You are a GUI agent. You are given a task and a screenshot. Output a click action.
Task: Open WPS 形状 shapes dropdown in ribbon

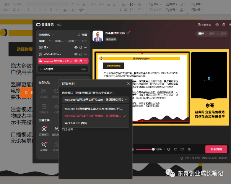(155, 4)
